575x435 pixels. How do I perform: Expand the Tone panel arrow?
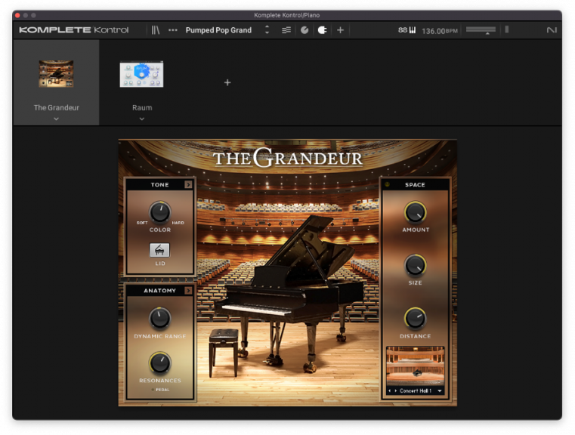click(x=188, y=185)
